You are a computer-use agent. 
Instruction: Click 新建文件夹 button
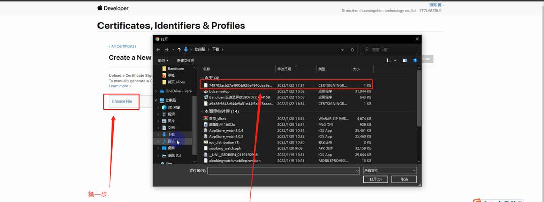point(185,61)
